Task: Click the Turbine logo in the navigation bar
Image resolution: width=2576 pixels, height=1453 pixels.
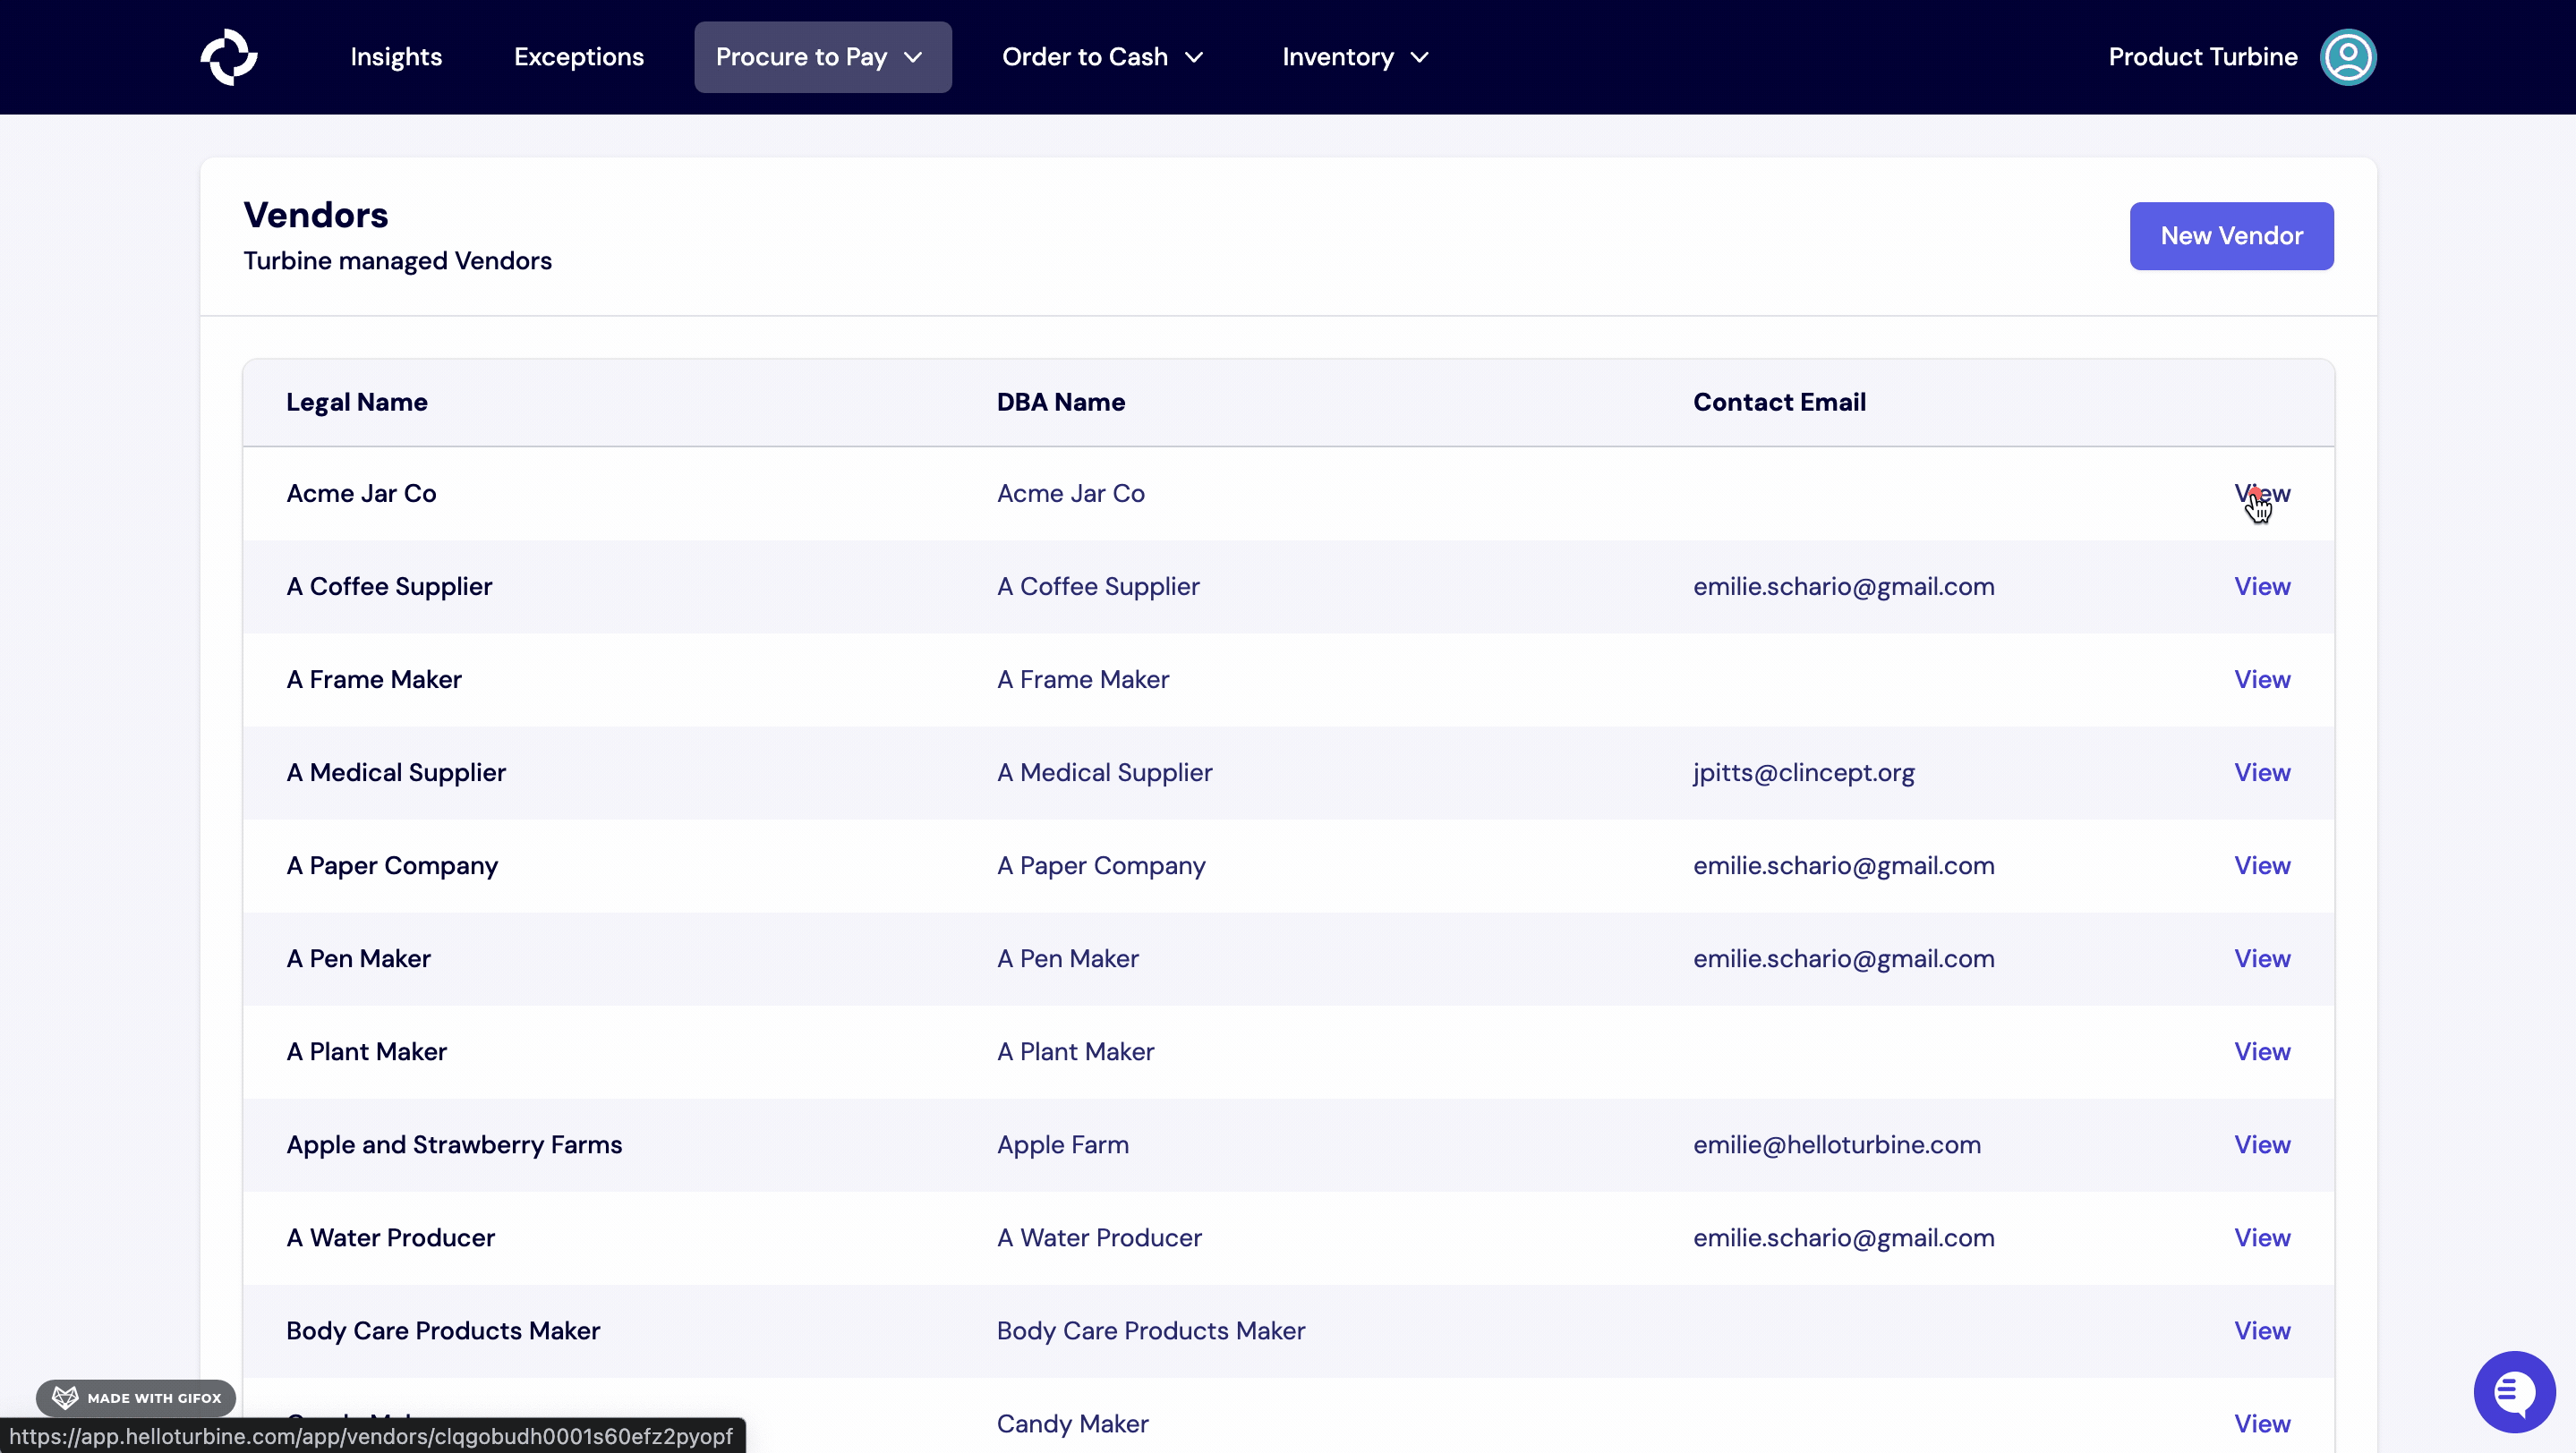Action: point(229,57)
